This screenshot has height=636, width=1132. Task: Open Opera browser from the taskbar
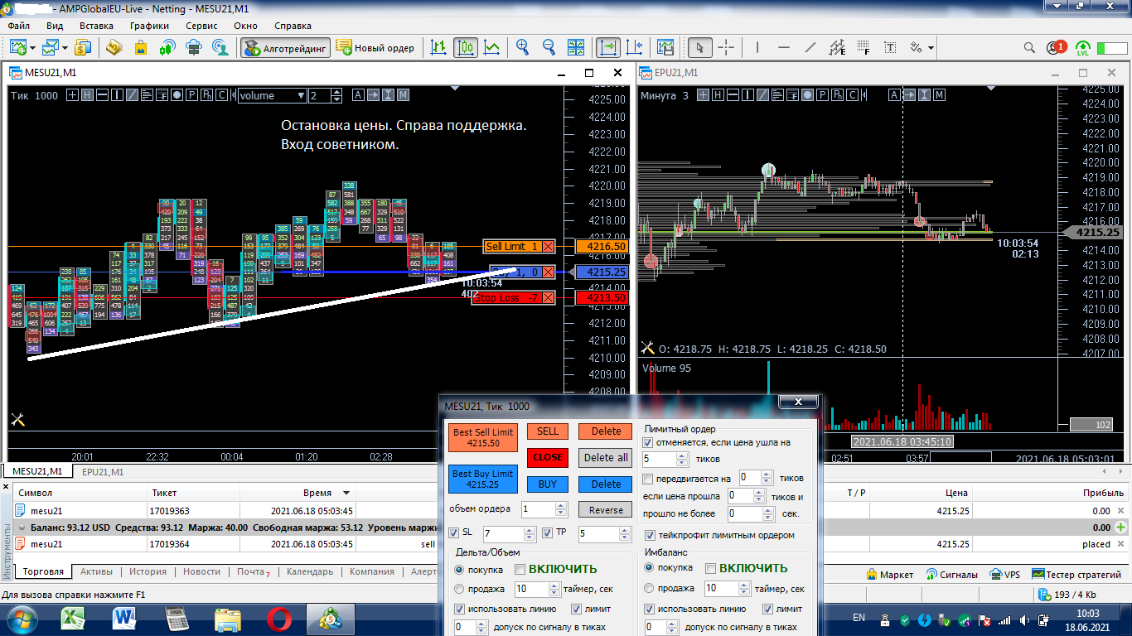click(x=279, y=619)
